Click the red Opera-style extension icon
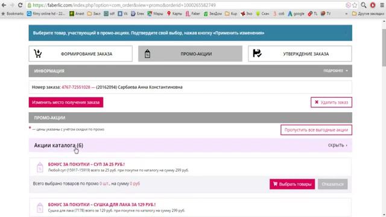The image size is (386, 217). click(x=373, y=5)
